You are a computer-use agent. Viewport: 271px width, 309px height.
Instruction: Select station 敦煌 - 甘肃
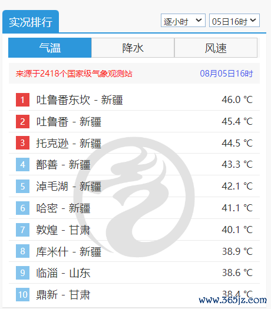(63, 230)
